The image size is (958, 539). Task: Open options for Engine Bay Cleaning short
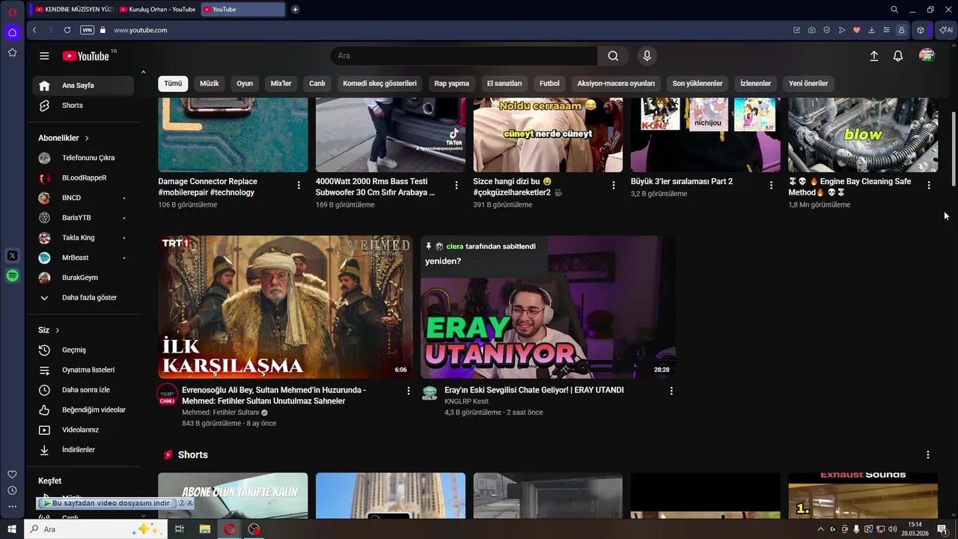pyautogui.click(x=929, y=185)
